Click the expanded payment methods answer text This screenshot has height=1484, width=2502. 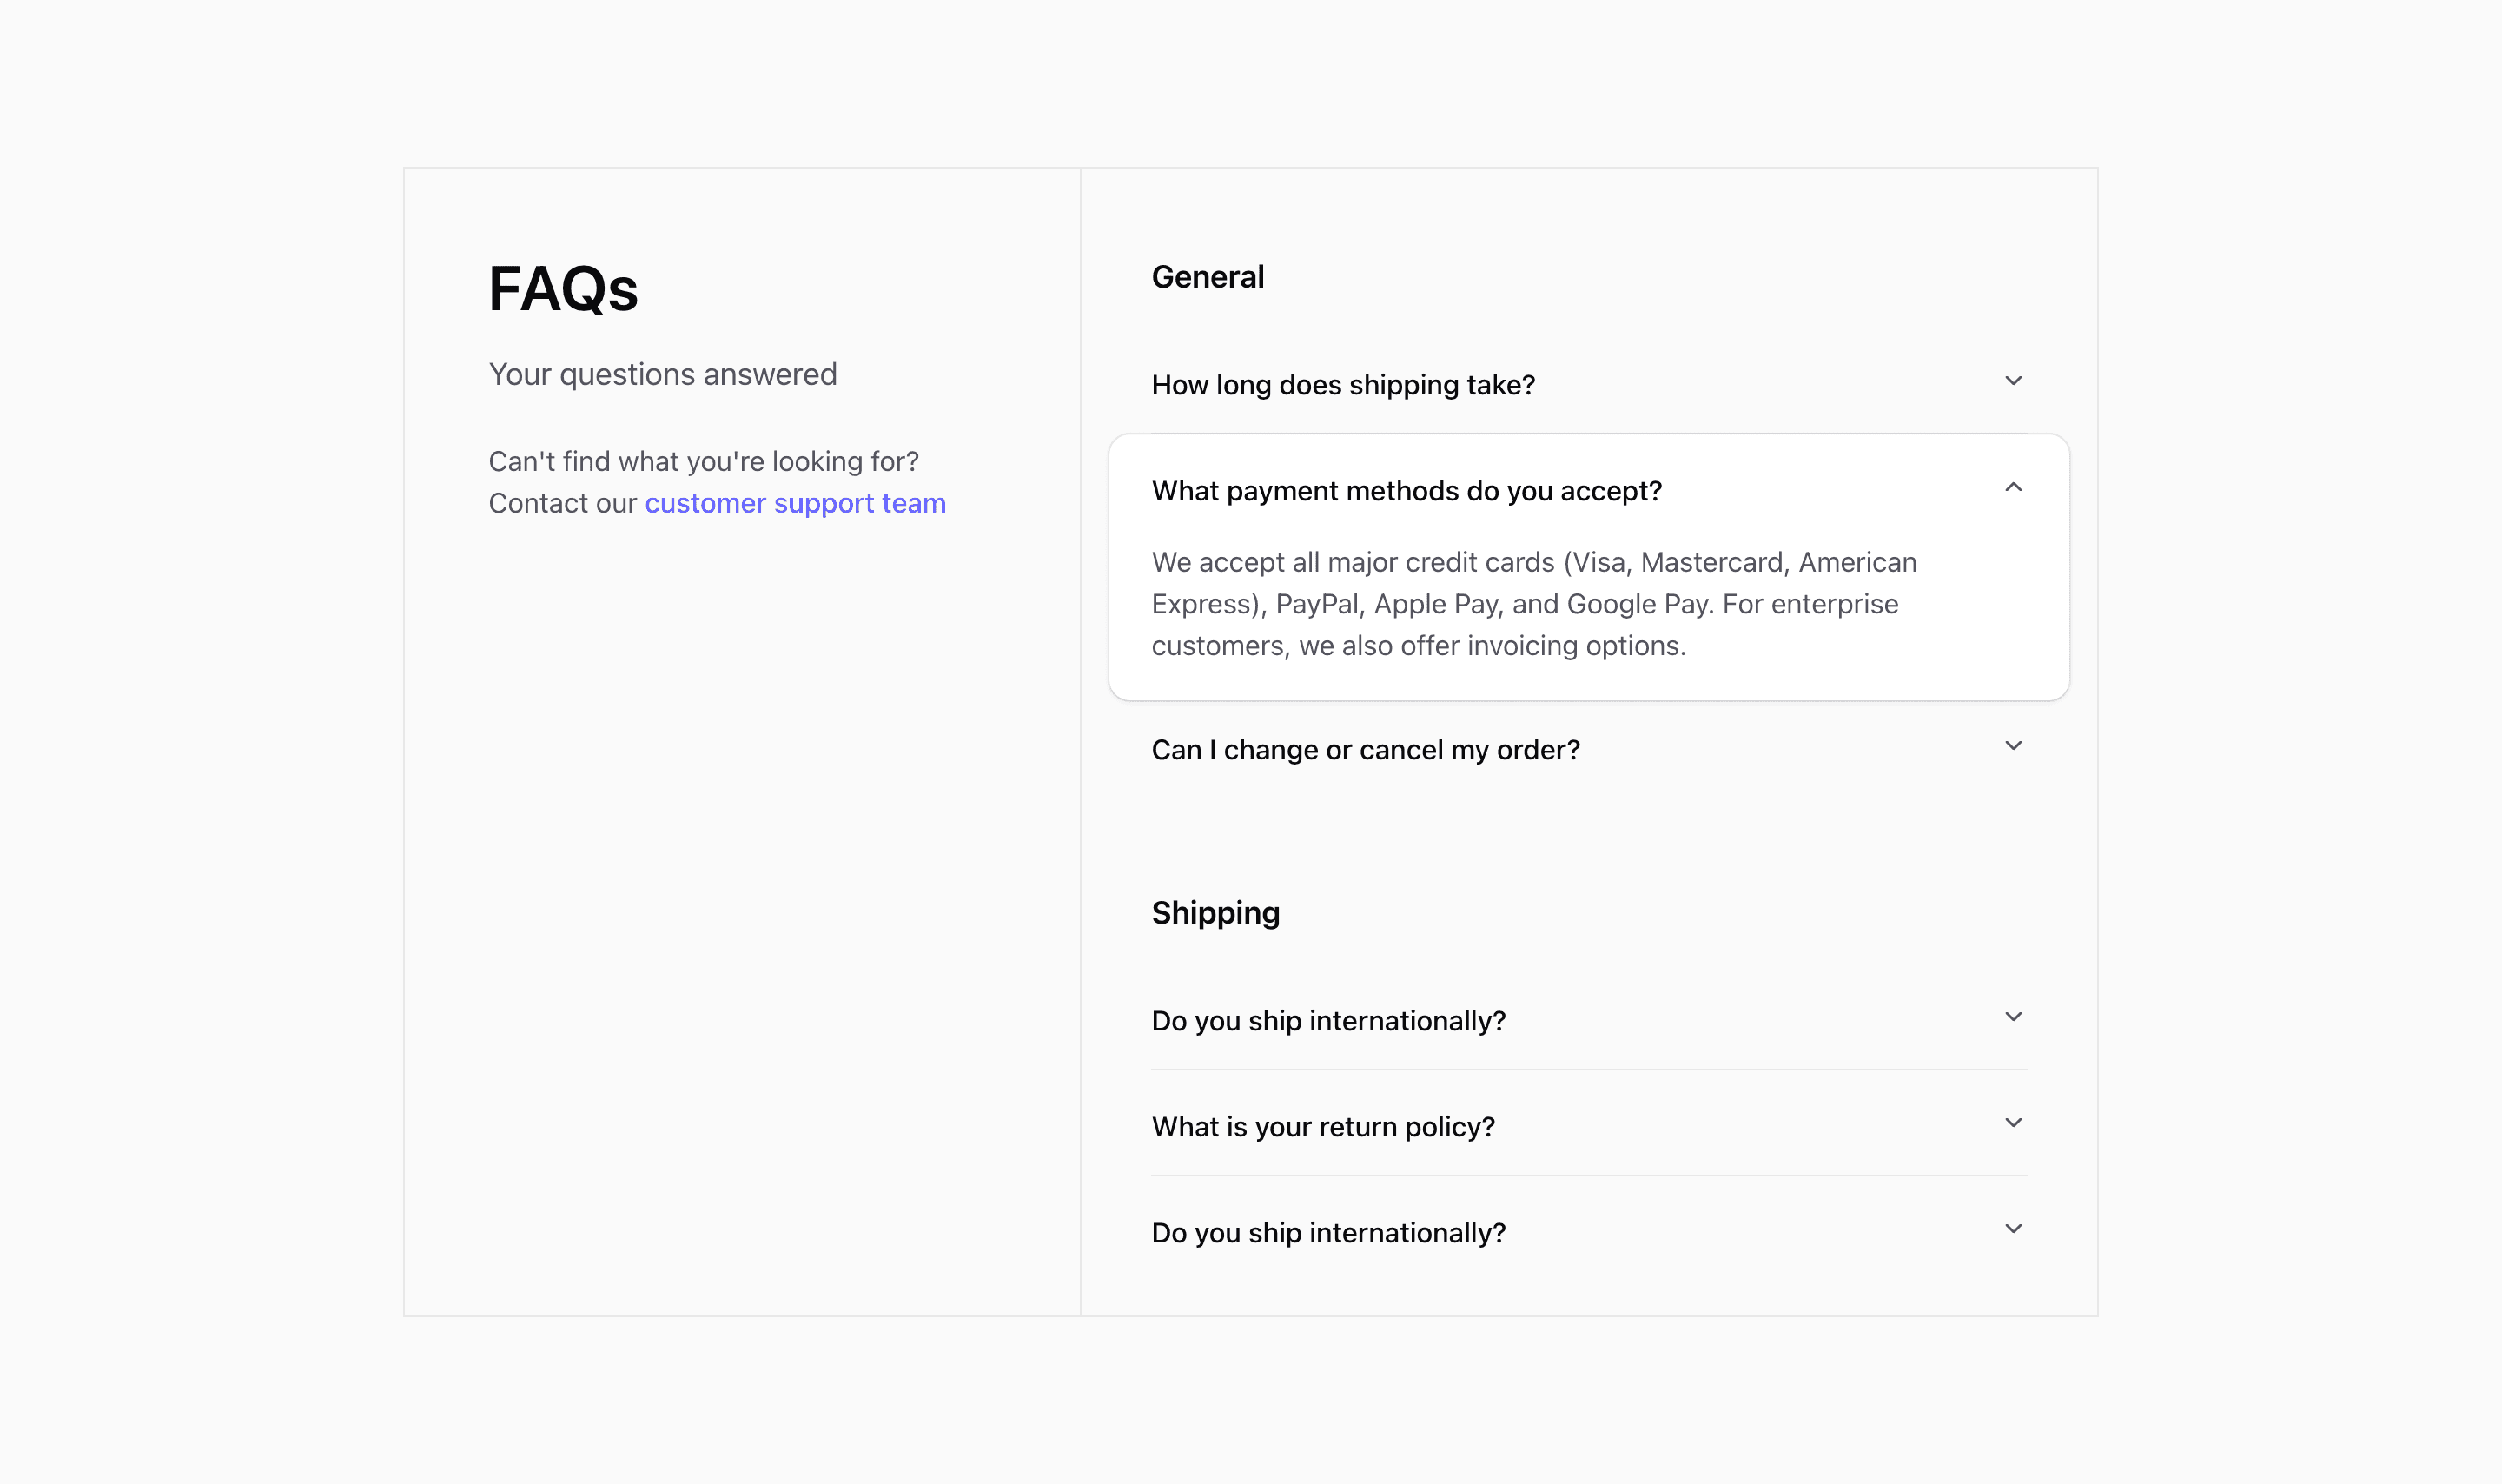tap(1533, 603)
